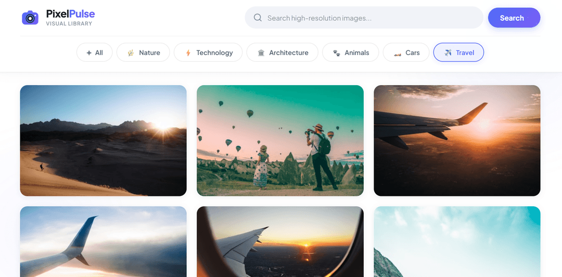The image size is (562, 277).
Task: Click the leaf icon on Nature filter
Action: [x=131, y=52]
